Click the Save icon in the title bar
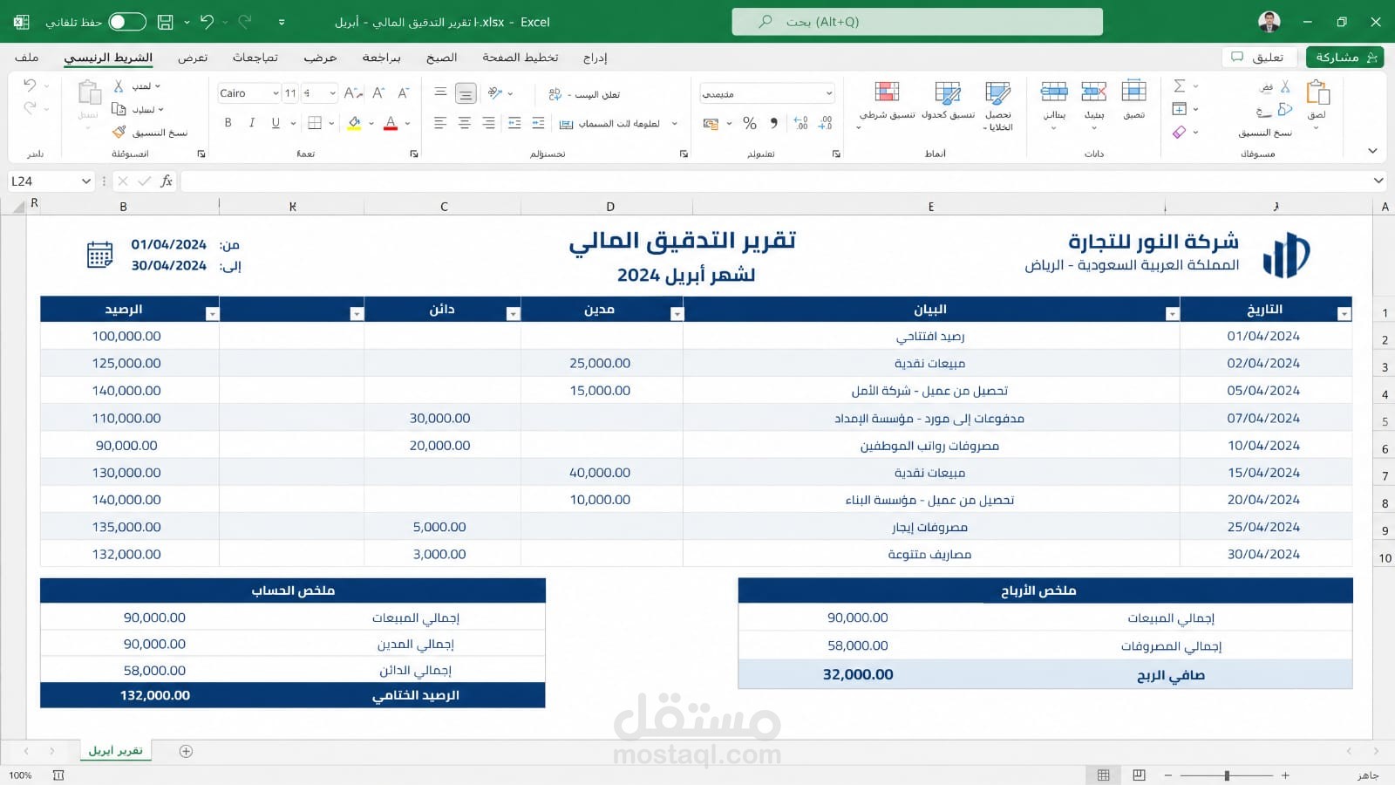 pyautogui.click(x=165, y=22)
